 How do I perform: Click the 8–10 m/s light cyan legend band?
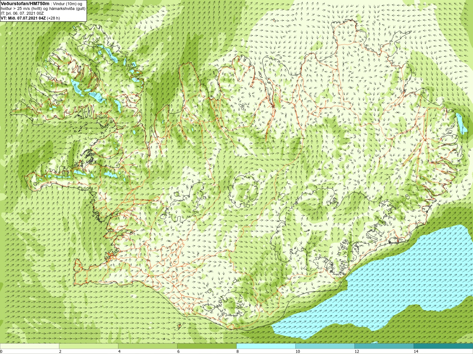[x=266, y=346]
